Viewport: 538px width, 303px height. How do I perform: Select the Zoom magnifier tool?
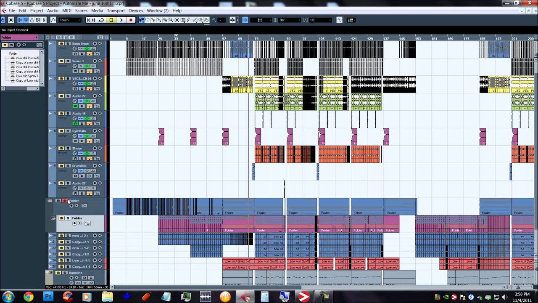[171, 20]
